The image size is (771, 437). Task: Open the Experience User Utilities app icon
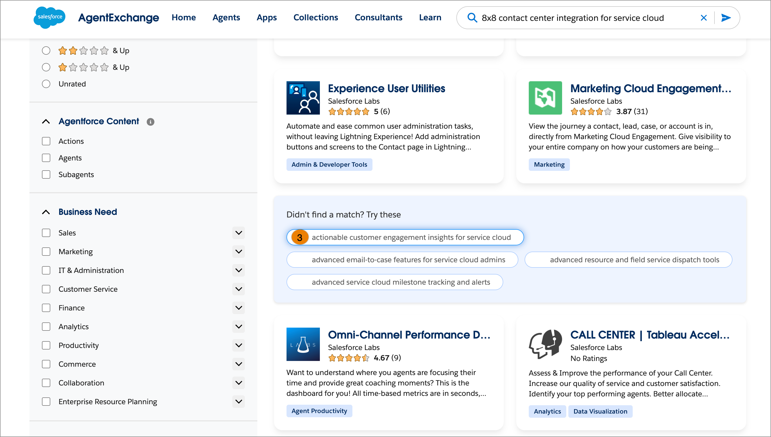pos(303,98)
